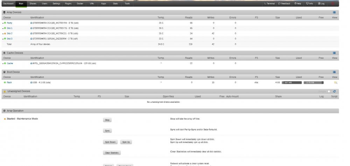The height and width of the screenshot is (166, 350).
Task: Open the Disk 3 device link
Action: coord(9,39)
